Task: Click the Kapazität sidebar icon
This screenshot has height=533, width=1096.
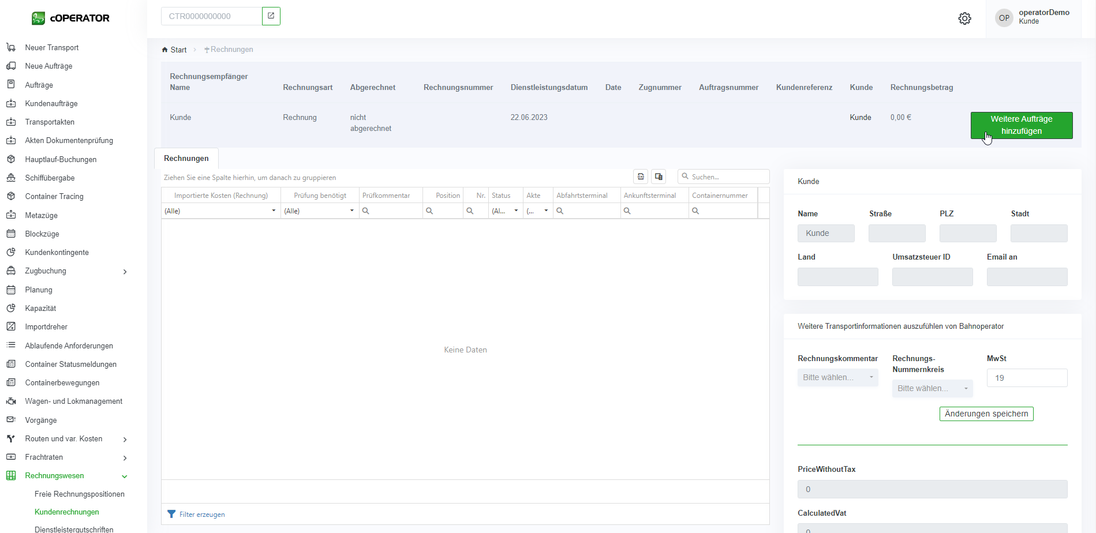Action: (11, 308)
